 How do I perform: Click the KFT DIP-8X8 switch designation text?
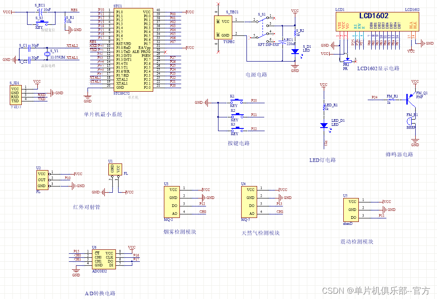click(x=268, y=44)
